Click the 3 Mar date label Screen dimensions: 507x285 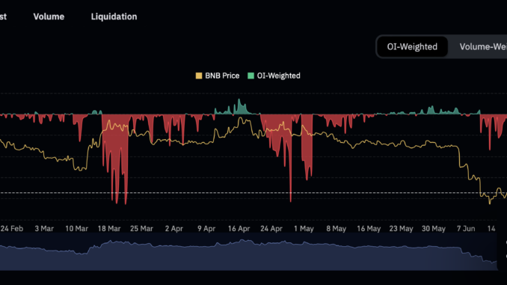tap(44, 228)
